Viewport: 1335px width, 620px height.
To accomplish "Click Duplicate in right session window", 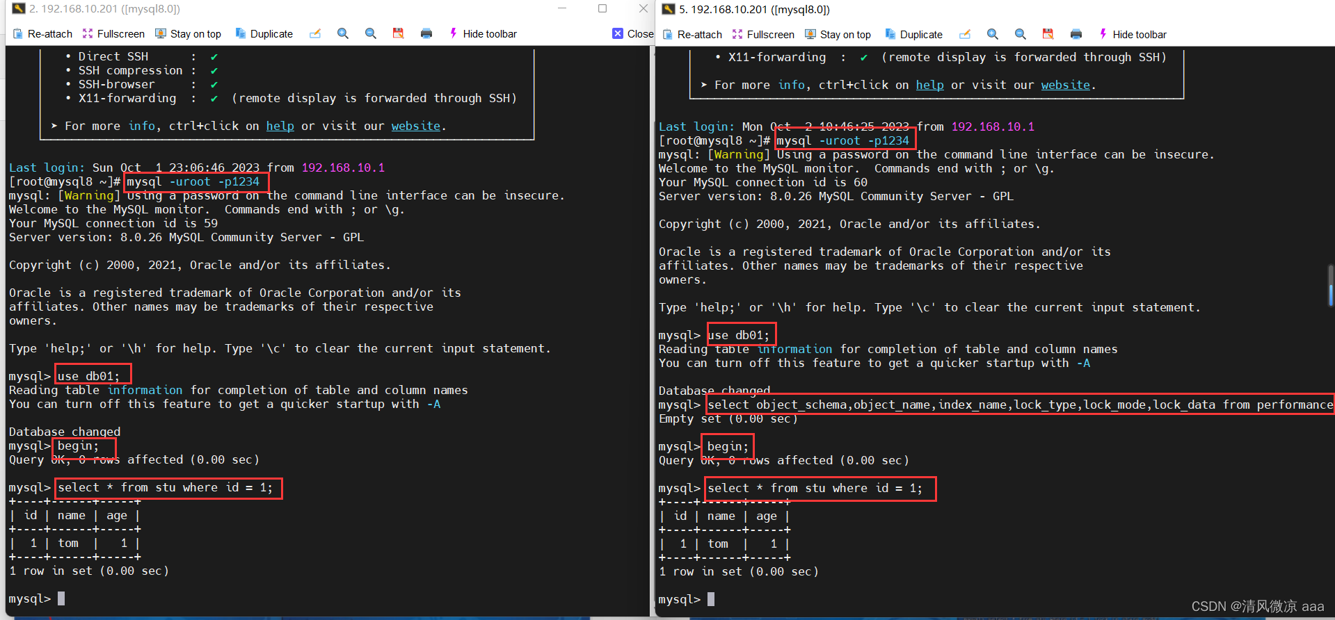I will 913,34.
